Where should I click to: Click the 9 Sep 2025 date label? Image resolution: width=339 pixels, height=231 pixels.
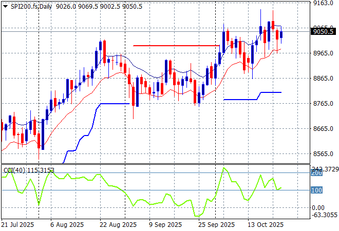165,225
